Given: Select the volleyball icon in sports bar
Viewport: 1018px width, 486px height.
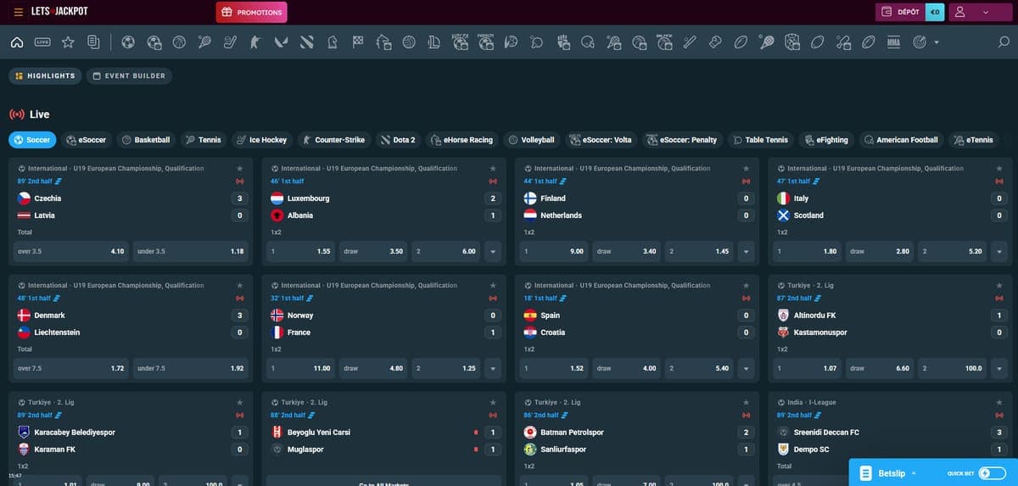Looking at the screenshot, I should pos(409,42).
